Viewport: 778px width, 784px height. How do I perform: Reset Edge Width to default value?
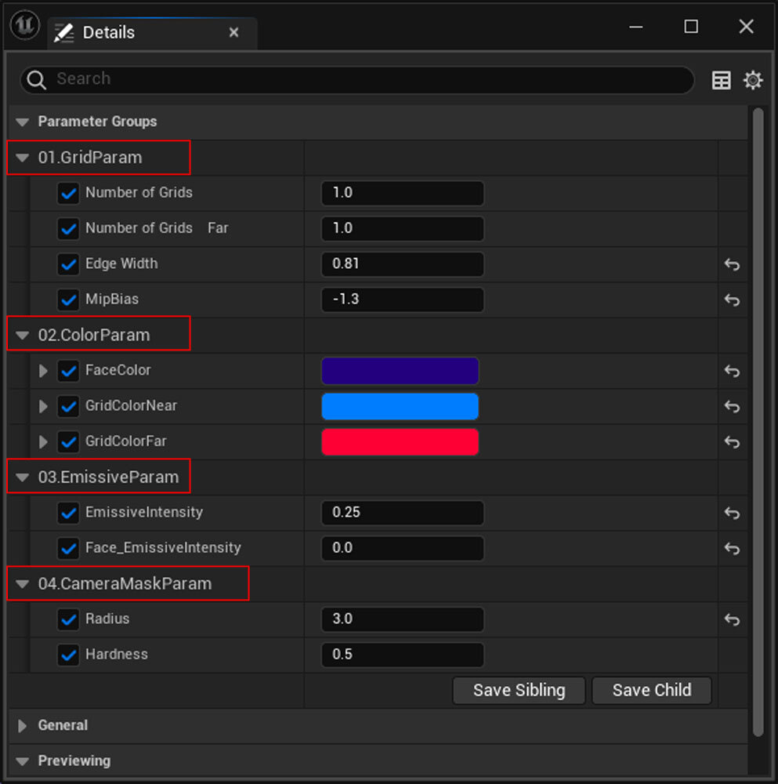pos(732,264)
